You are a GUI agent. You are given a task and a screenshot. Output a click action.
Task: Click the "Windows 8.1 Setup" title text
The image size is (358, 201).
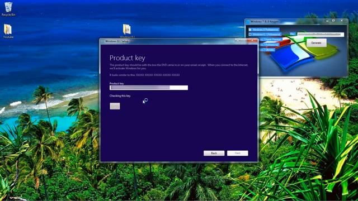point(117,41)
